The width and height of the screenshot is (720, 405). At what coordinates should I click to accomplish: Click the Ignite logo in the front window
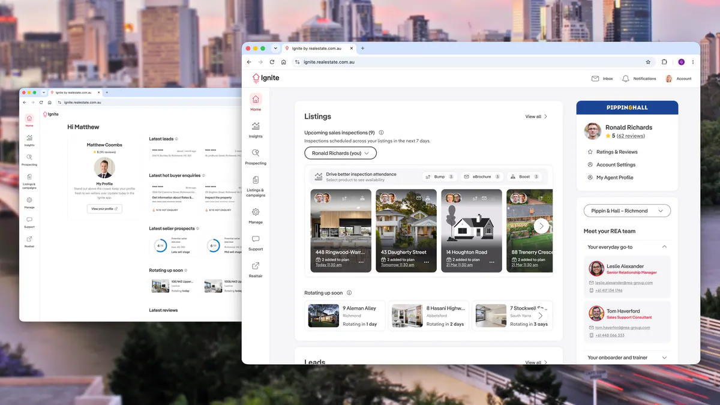tap(266, 78)
